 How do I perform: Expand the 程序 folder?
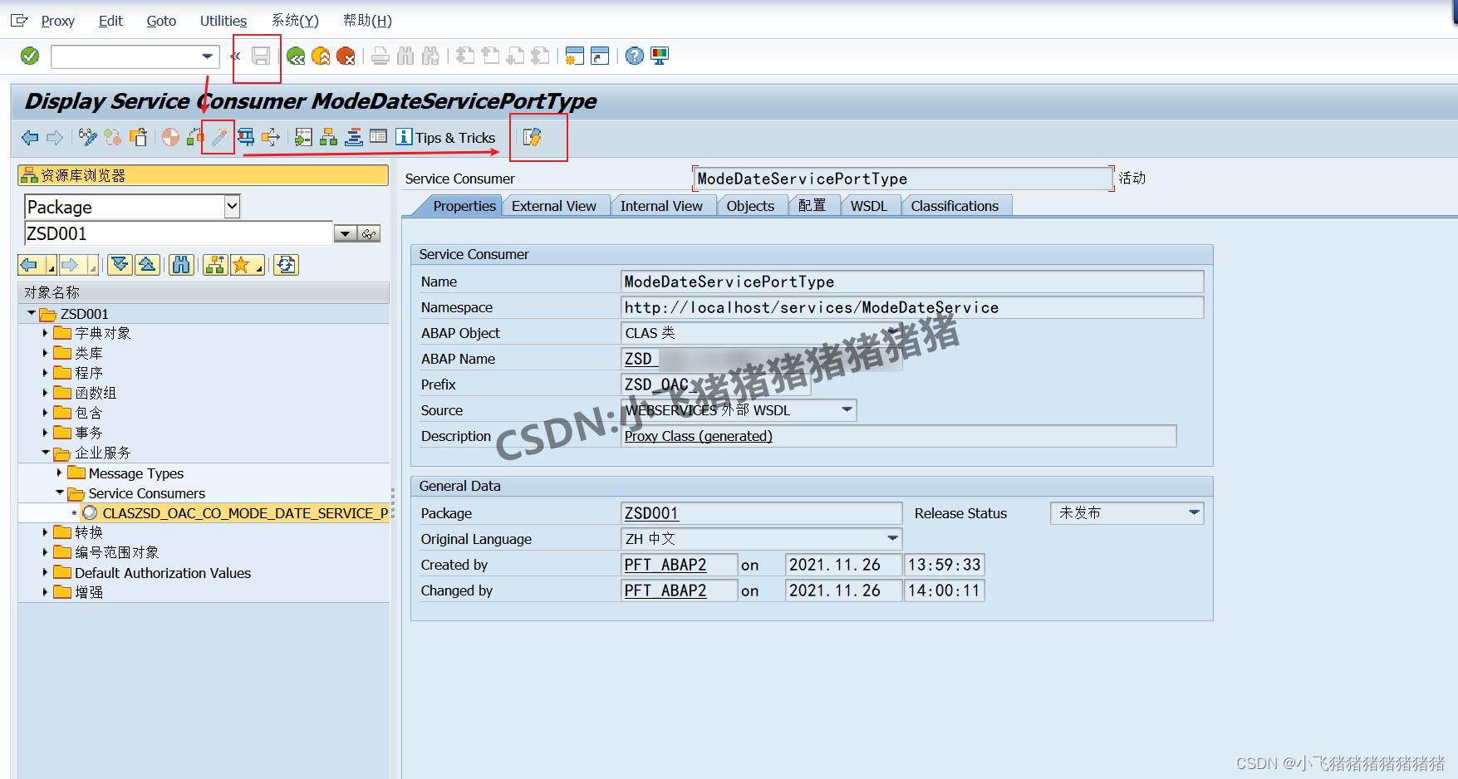point(45,373)
